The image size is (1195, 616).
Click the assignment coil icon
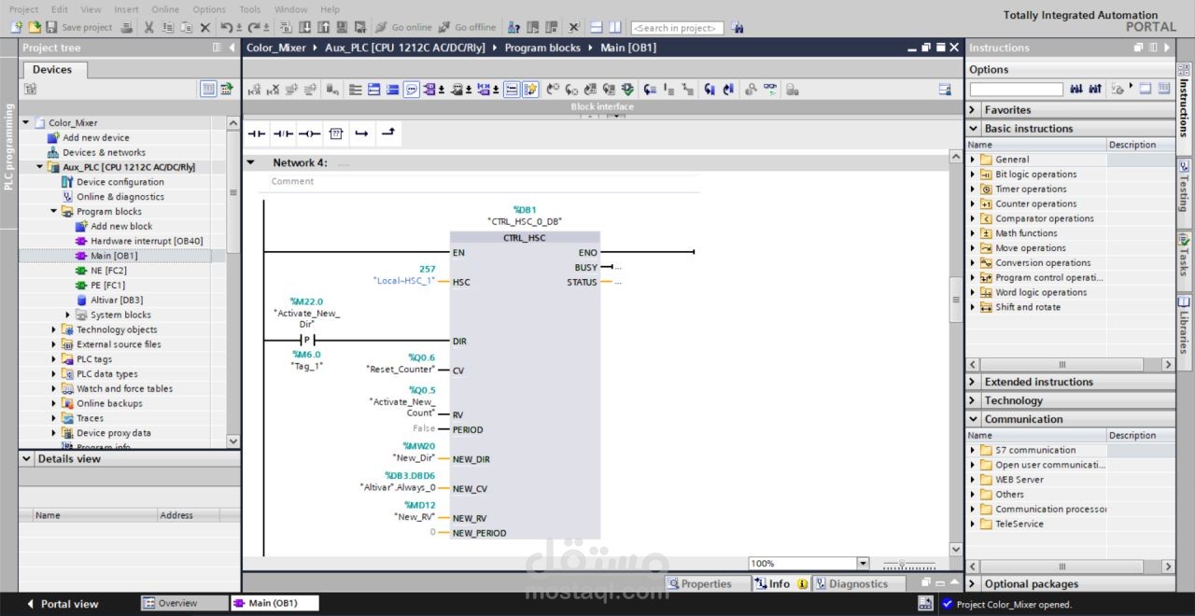[309, 133]
